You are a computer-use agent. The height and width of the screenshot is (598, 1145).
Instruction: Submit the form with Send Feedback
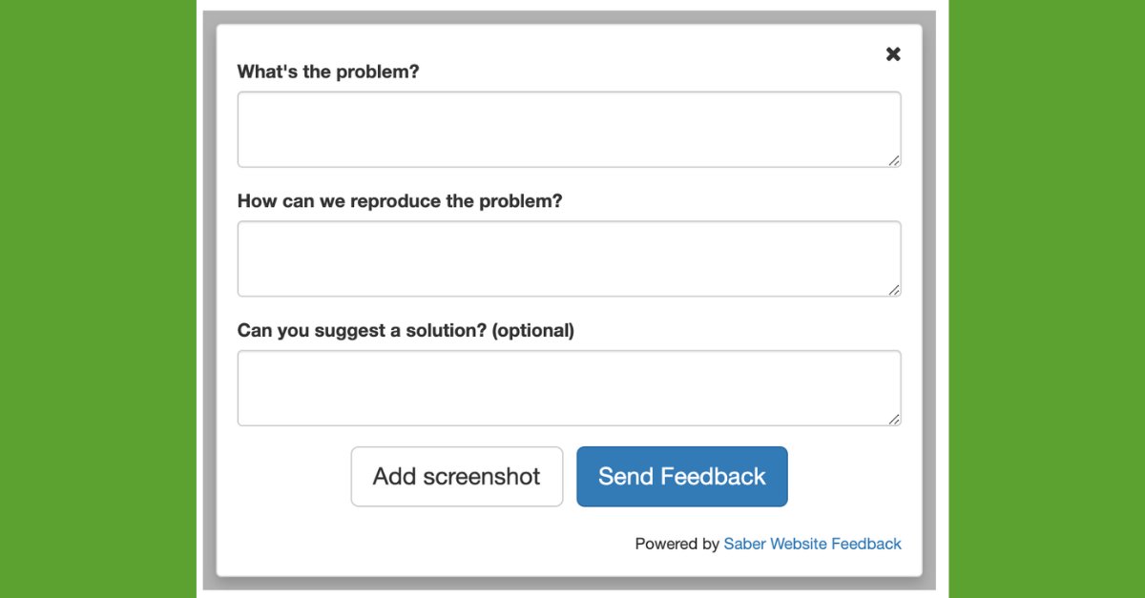tap(682, 477)
